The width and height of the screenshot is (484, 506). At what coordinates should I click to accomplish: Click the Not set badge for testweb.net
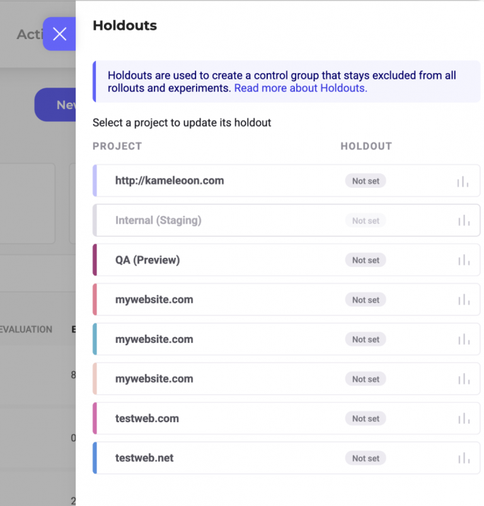(366, 458)
